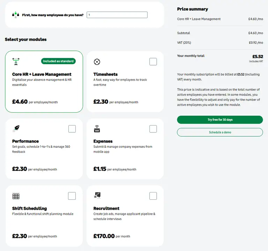Image resolution: width=268 pixels, height=251 pixels.
Task: Click the Timesheets stopwatch icon
Action: [97, 62]
